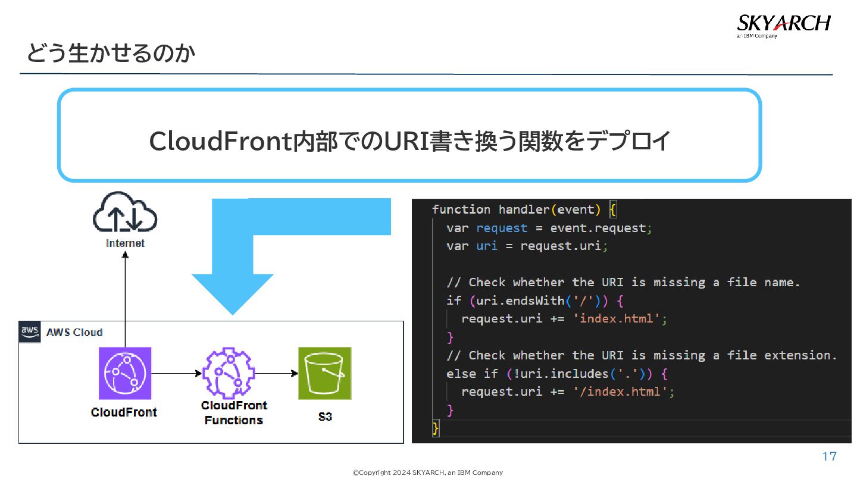Screen dimensions: 857x482
Task: Click the final yellow closing brace in code
Action: pos(436,428)
